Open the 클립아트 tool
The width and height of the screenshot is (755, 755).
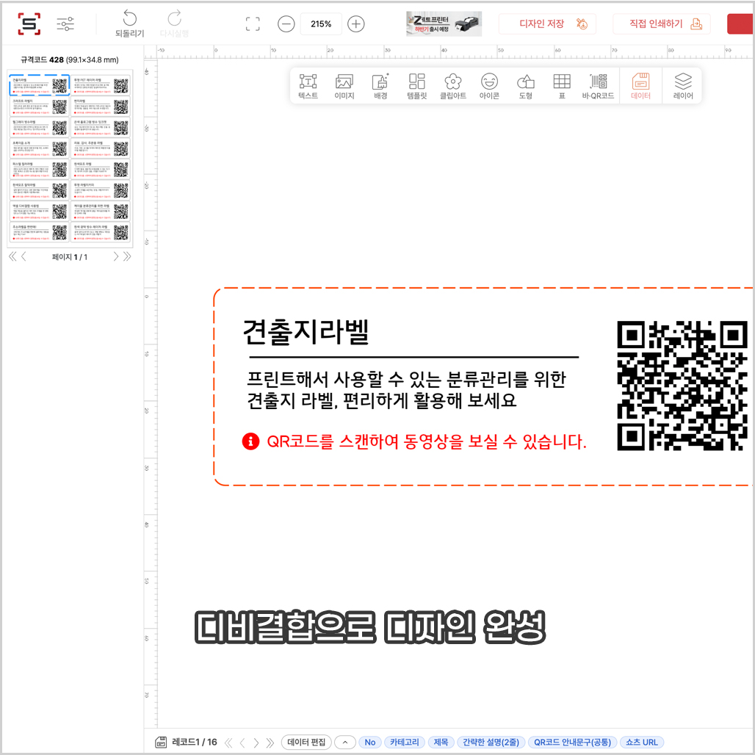click(x=453, y=86)
